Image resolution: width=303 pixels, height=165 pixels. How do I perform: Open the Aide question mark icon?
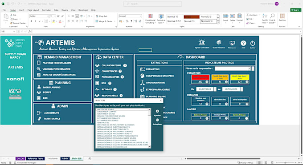coord(243,43)
